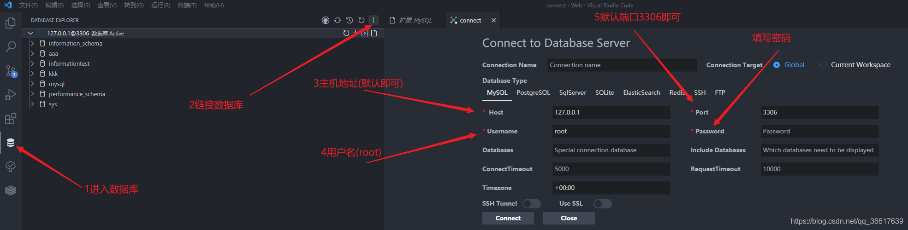Image resolution: width=908 pixels, height=230 pixels.
Task: Open the tree-shaped activity bar icon
Action: 11,167
